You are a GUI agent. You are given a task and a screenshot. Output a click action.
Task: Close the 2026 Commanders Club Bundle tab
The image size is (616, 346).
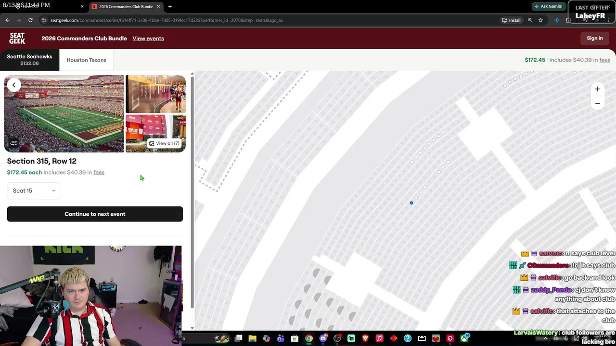[158, 6]
